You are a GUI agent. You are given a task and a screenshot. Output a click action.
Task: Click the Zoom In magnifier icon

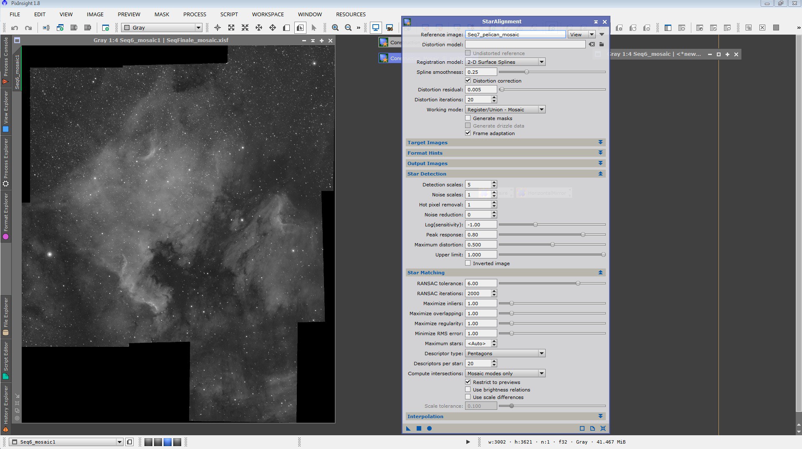pos(335,28)
